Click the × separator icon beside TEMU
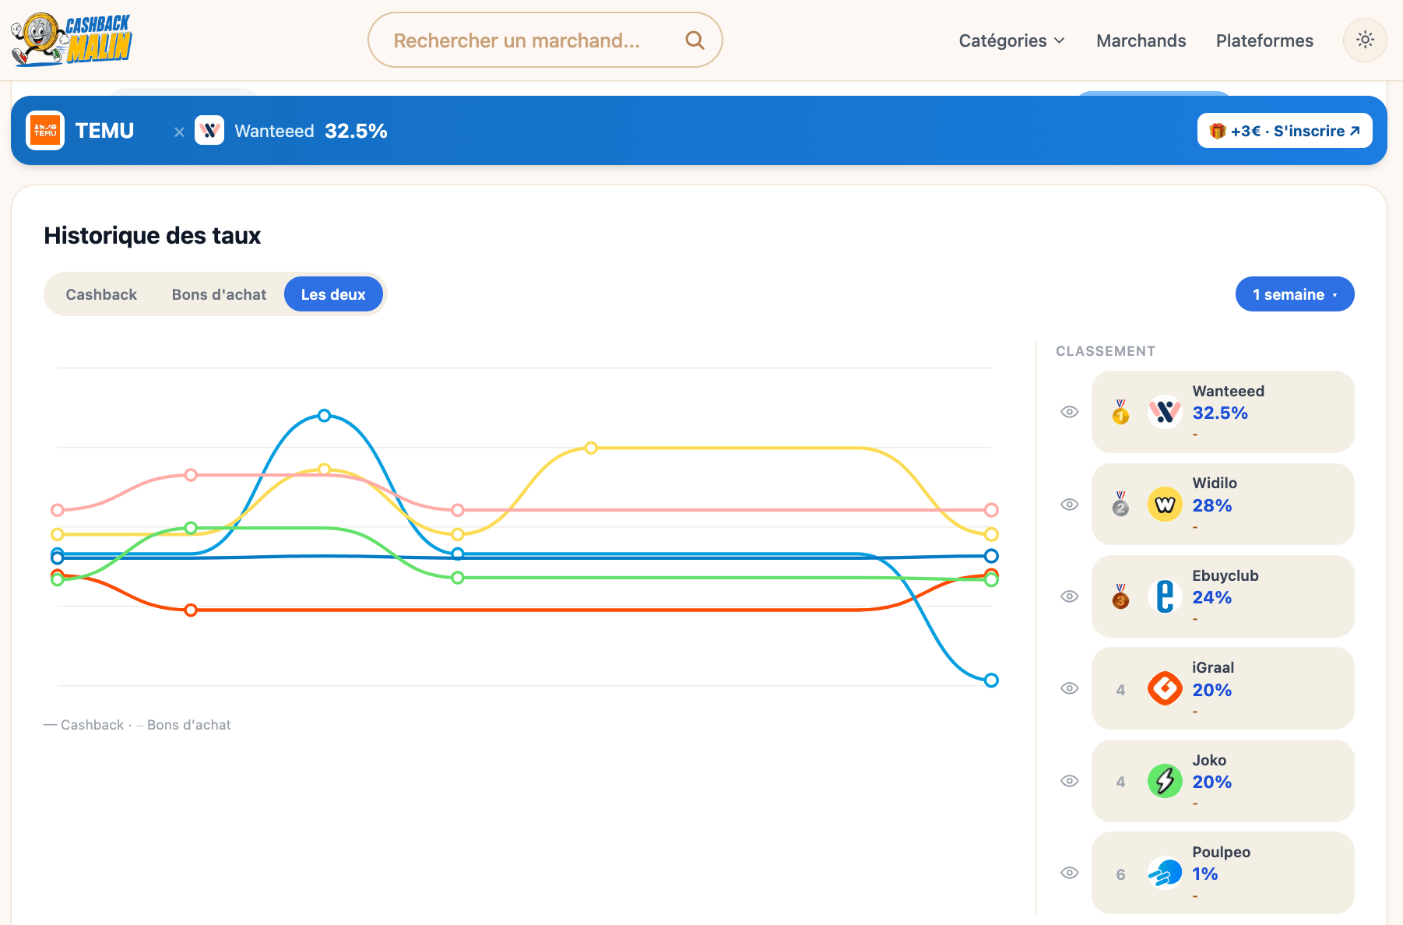 click(179, 132)
